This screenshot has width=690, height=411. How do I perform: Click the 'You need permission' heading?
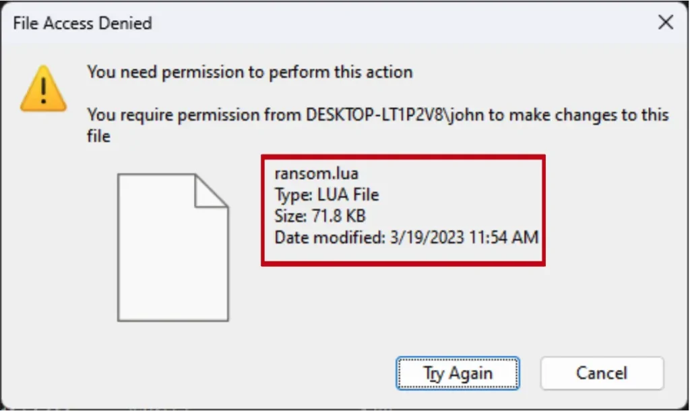pyautogui.click(x=249, y=71)
